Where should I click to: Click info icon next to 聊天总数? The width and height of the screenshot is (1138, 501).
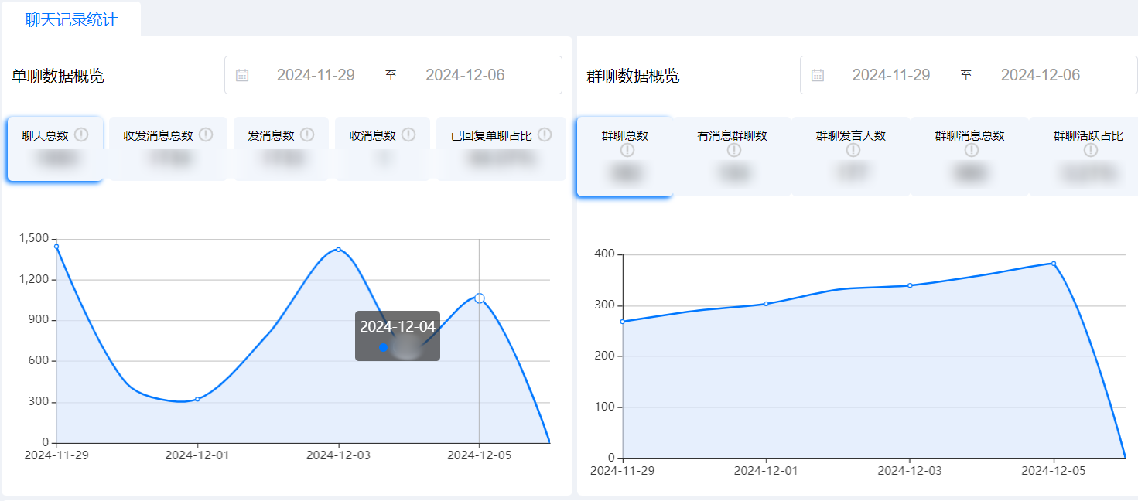coord(81,135)
